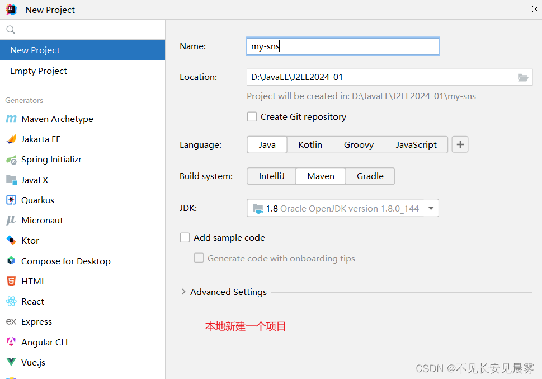The height and width of the screenshot is (379, 542).
Task: Choose the Micronaut generator label
Action: click(x=42, y=220)
